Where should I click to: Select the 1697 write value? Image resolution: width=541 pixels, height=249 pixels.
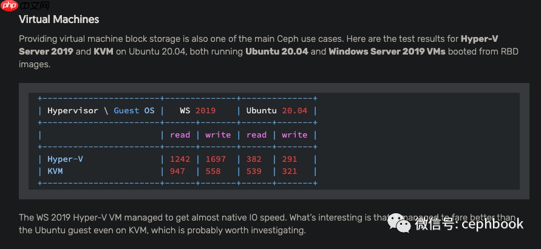[x=216, y=159]
